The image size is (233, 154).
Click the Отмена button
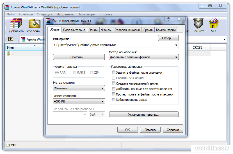coord(150,130)
